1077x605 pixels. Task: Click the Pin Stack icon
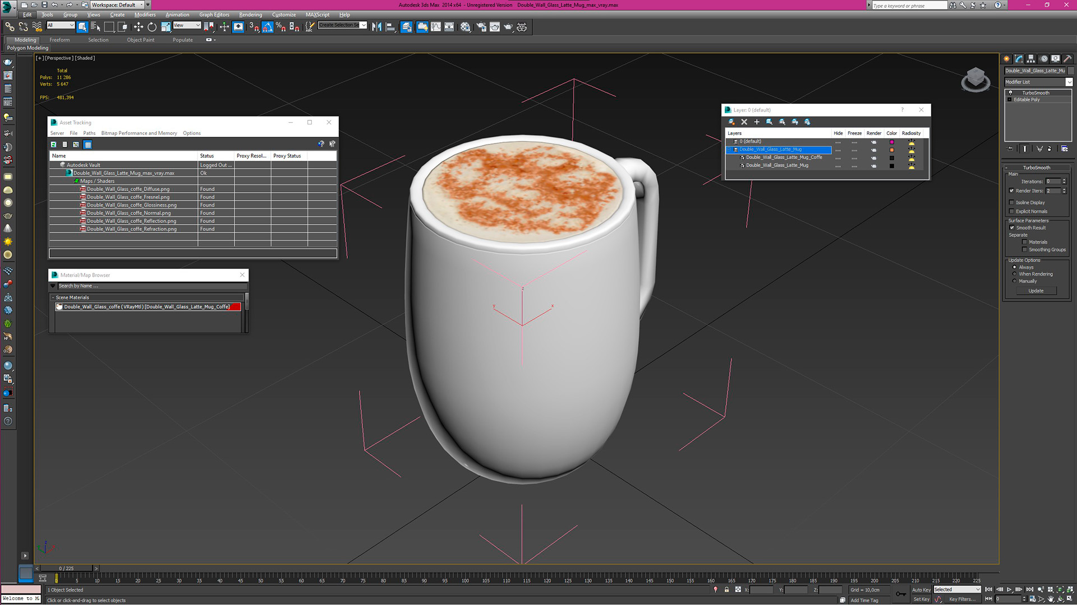(x=1010, y=149)
